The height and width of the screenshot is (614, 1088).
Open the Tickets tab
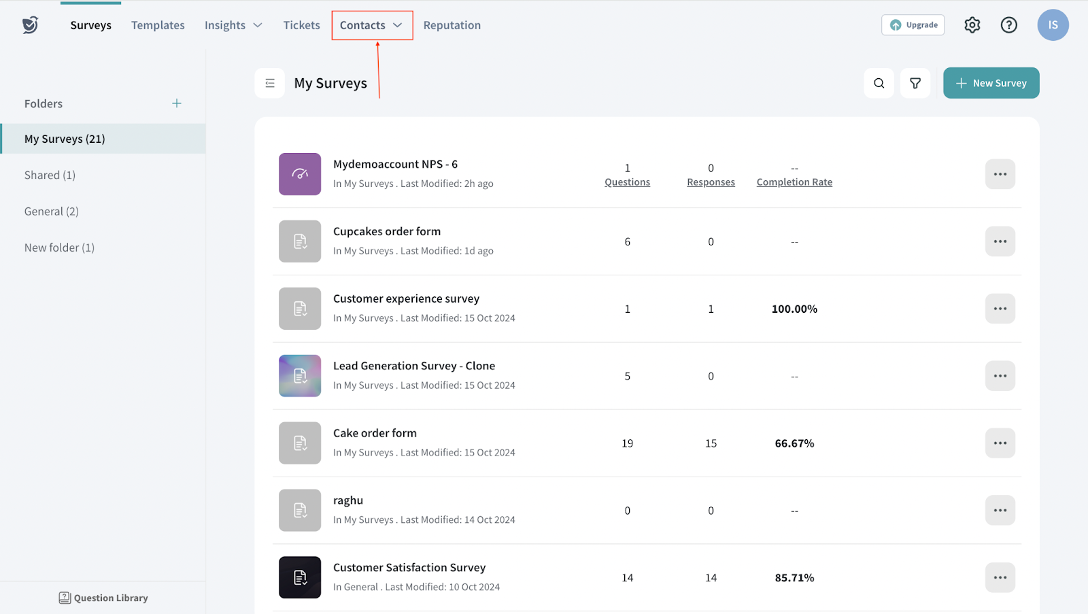[301, 25]
